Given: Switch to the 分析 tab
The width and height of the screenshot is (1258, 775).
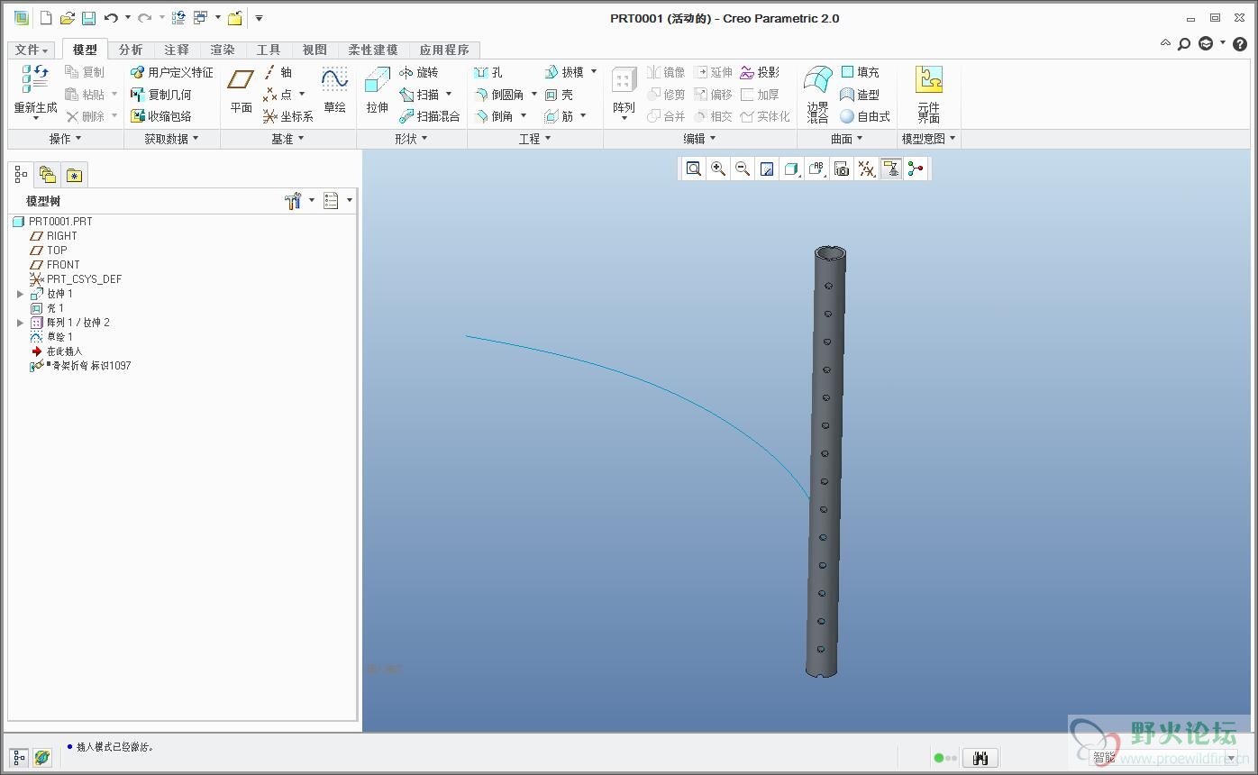Looking at the screenshot, I should point(131,50).
